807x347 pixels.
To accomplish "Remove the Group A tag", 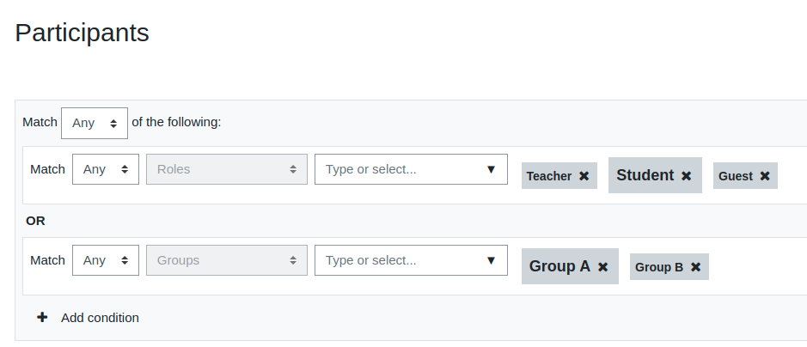I will point(602,267).
